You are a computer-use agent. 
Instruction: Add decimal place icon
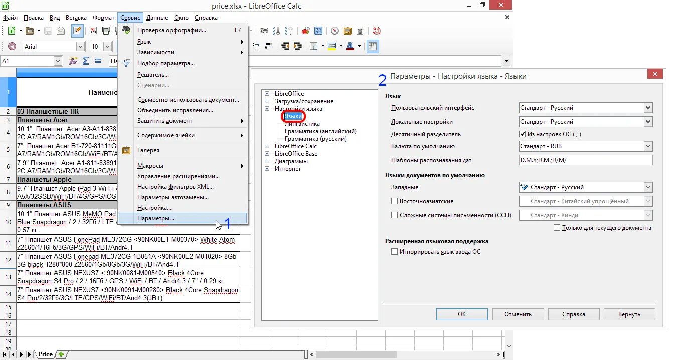pos(256,46)
